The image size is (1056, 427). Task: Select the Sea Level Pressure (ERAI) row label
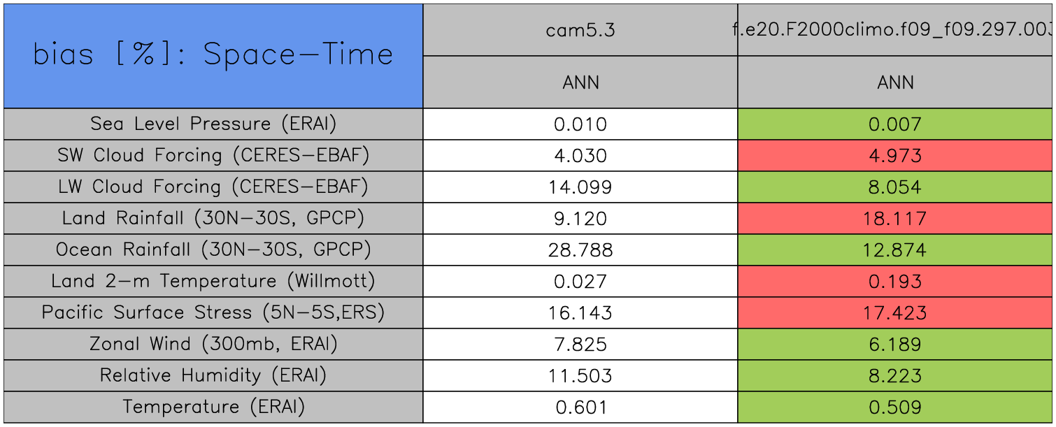coord(213,124)
